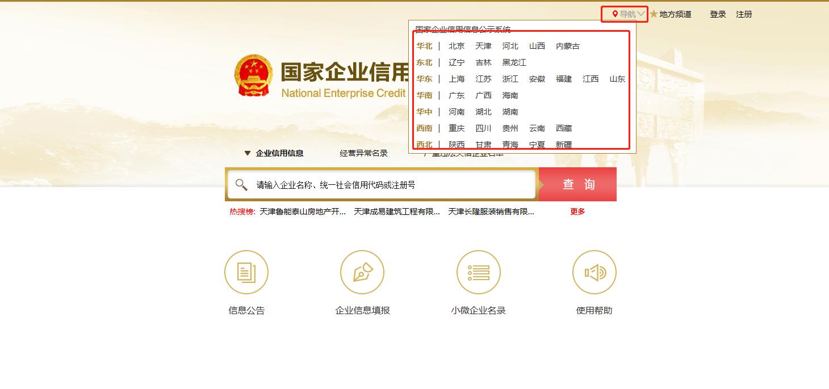Click the red 查询 search button
The image size is (829, 389).
[x=578, y=184]
